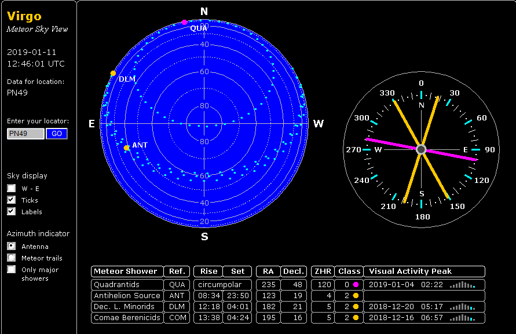Select the Comae Berenicids shower name cell
Screen dimensions: 516x334
127,318
